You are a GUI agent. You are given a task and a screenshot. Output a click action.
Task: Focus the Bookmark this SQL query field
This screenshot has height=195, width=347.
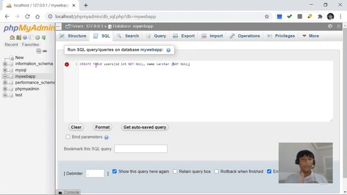coord(141,149)
